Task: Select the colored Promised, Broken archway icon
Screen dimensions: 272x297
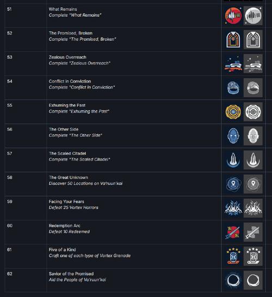Action: (233, 40)
